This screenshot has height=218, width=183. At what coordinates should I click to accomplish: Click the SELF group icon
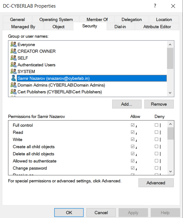point(13,58)
